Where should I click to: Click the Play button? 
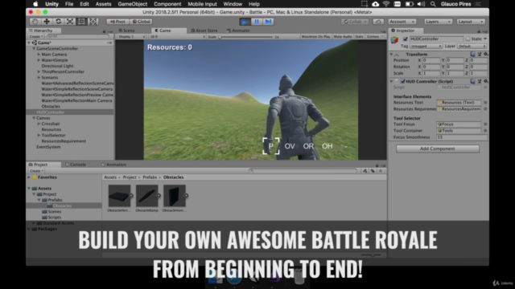coord(245,22)
